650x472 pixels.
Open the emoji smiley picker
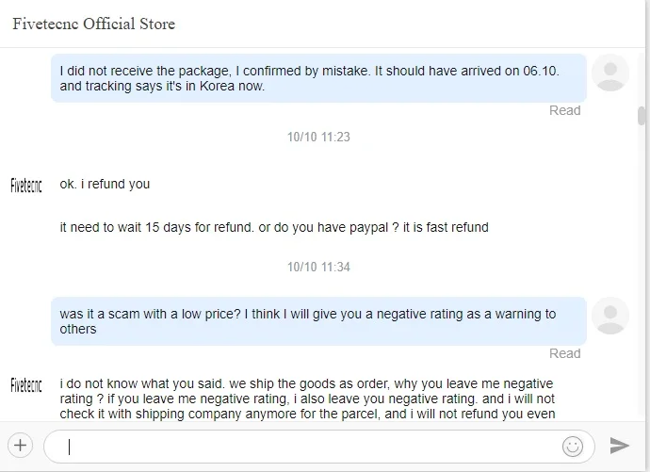point(572,446)
